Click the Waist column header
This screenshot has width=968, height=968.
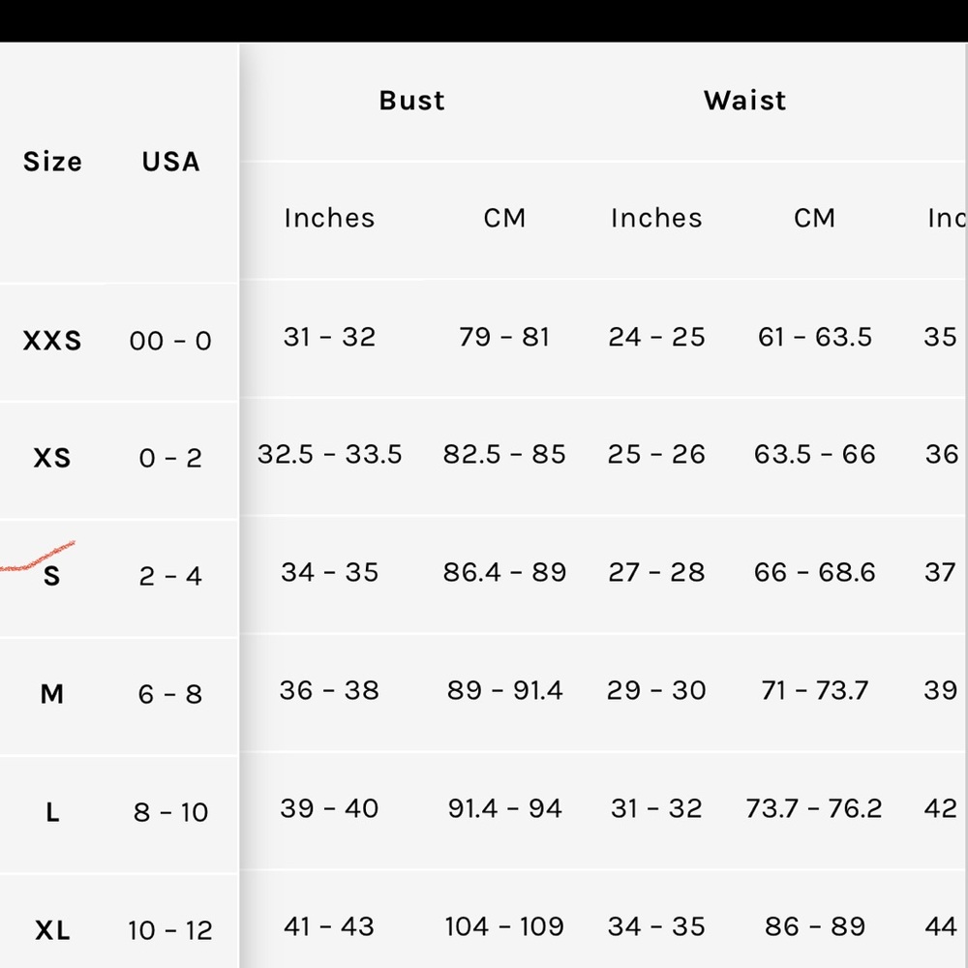(x=744, y=101)
